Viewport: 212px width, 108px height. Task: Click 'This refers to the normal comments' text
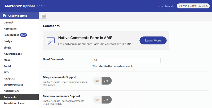coord(113,66)
